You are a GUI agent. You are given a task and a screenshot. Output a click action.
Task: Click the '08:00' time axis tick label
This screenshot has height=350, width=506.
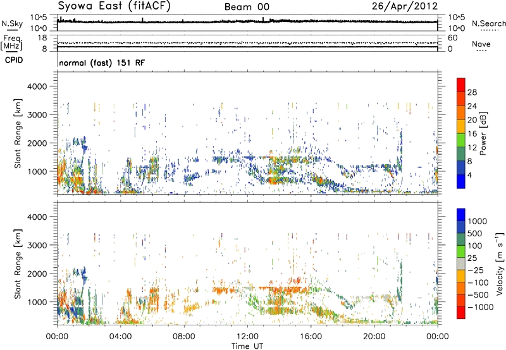coord(184,337)
